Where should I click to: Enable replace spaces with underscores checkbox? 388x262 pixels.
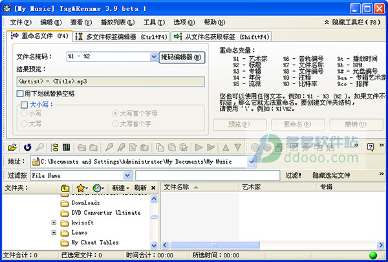[x=20, y=94]
